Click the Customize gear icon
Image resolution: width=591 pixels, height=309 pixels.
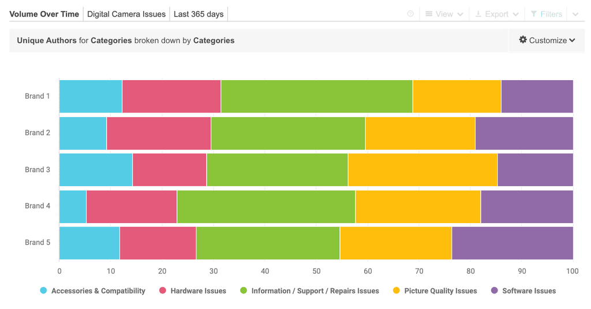(x=523, y=40)
